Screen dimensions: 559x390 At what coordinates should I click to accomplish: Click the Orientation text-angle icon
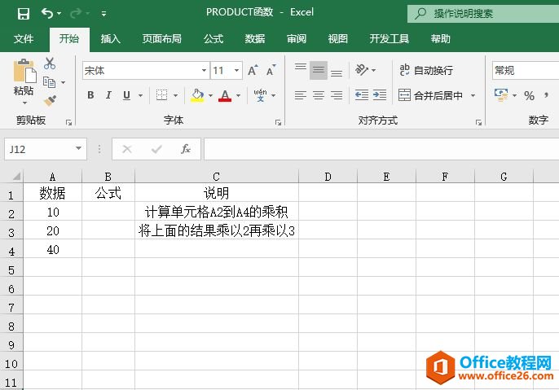click(x=362, y=70)
